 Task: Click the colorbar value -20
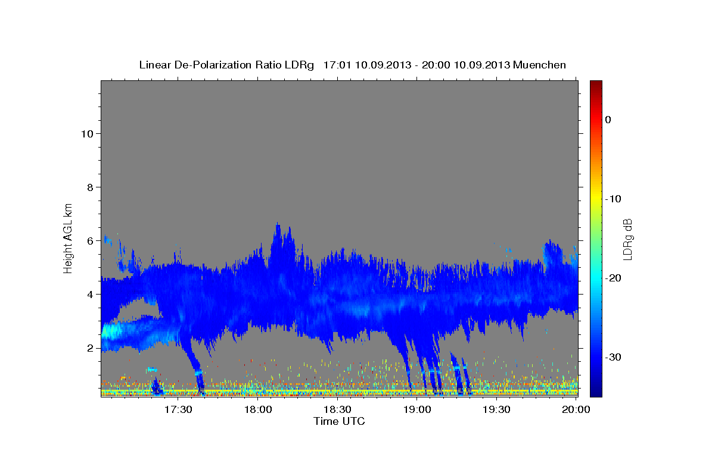614,278
